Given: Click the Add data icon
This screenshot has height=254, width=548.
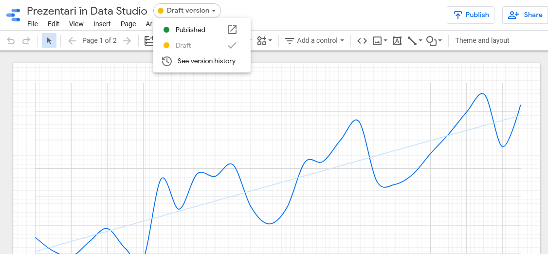Looking at the screenshot, I should point(149,41).
